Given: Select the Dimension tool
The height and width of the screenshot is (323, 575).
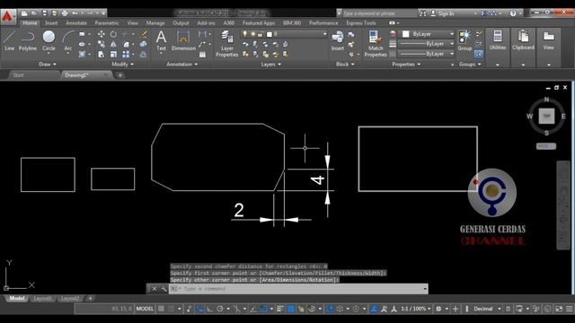Looking at the screenshot, I should pos(183,40).
